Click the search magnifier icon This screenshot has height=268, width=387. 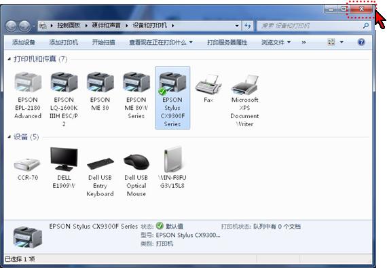366,25
